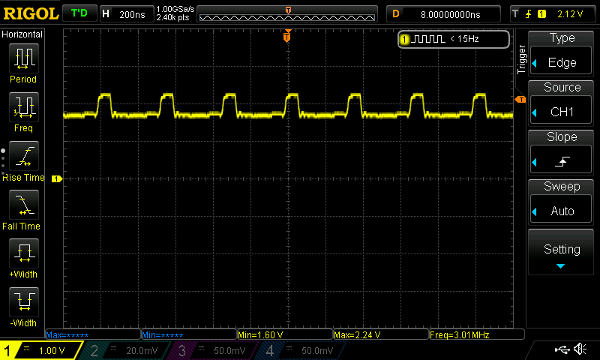The width and height of the screenshot is (600, 360).
Task: Select the Rise Time measurement icon
Action: point(23,156)
